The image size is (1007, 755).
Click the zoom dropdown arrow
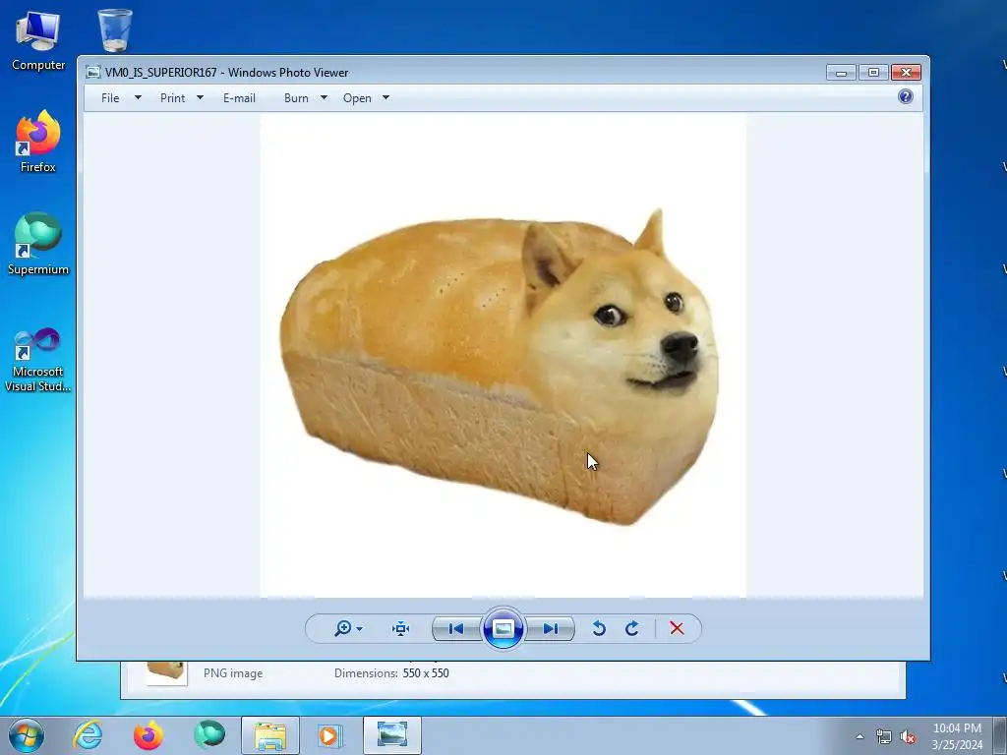point(360,629)
